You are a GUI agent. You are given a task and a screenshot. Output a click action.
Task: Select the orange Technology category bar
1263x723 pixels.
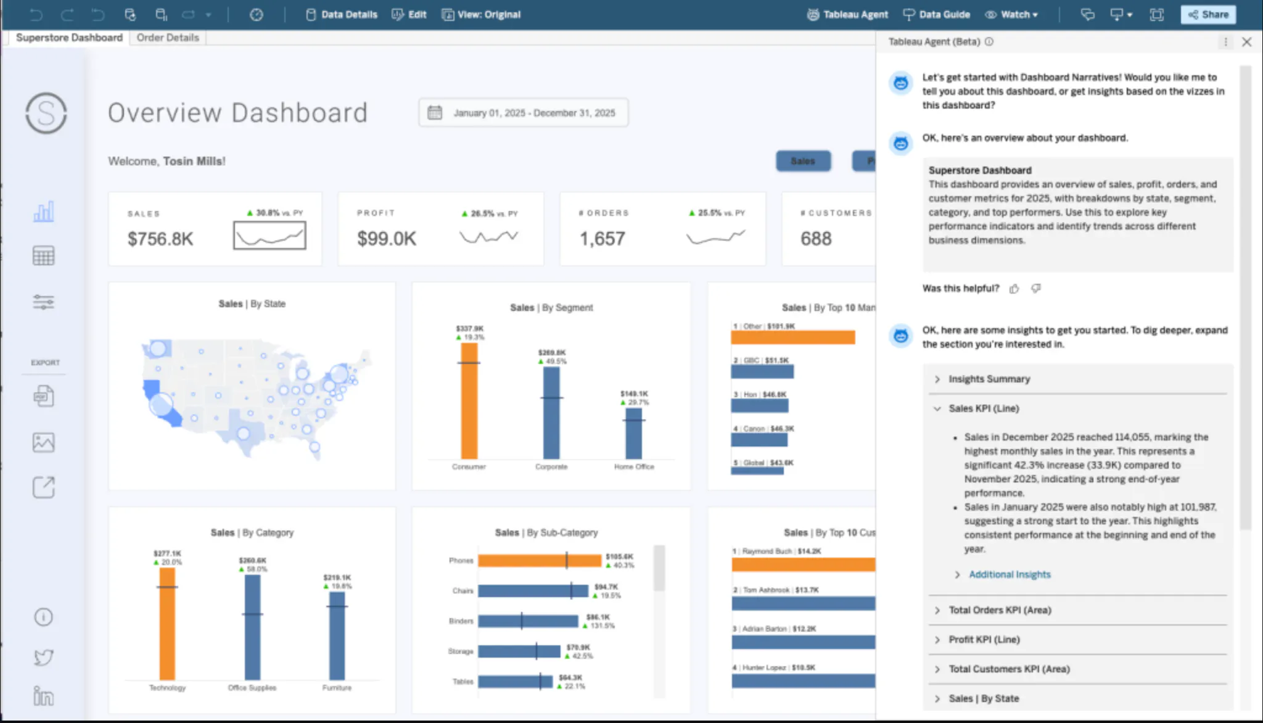tap(167, 624)
